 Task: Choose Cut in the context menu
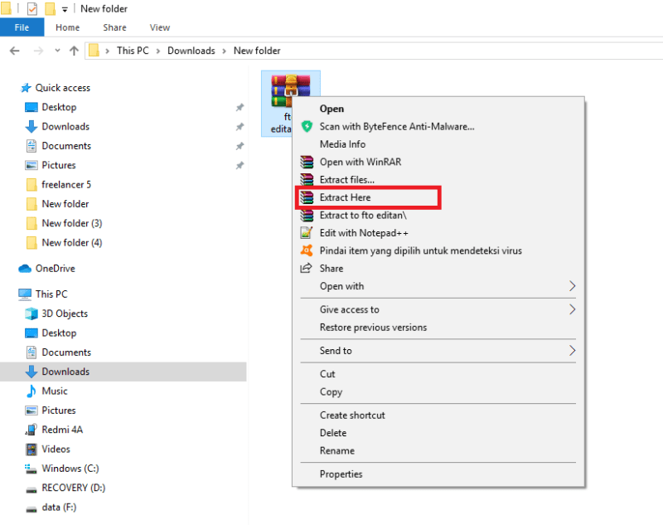point(438,374)
